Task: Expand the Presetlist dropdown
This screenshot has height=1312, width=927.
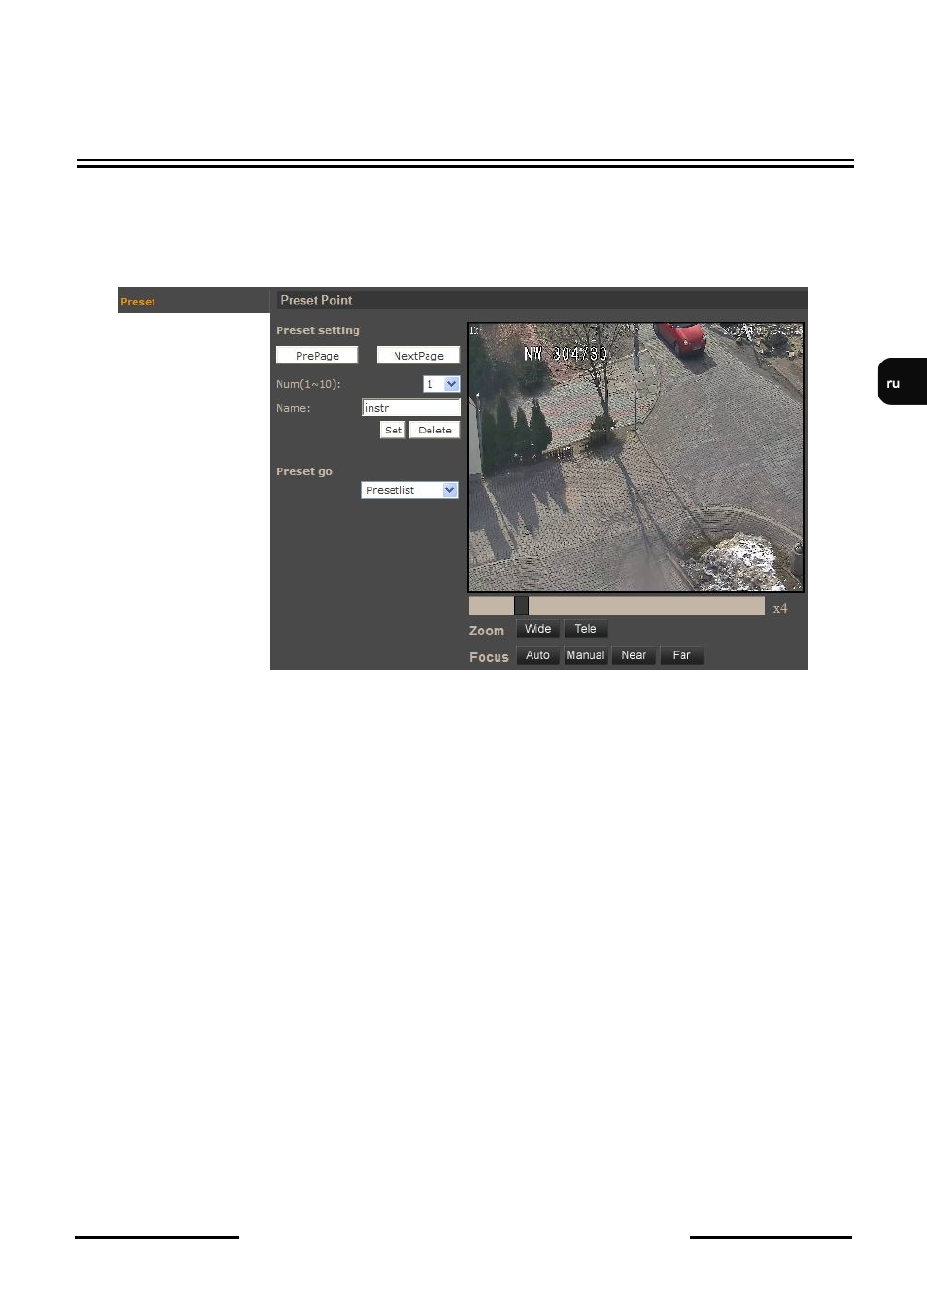Action: pyautogui.click(x=410, y=490)
